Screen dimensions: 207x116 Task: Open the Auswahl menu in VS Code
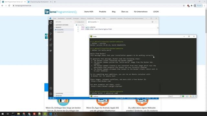pyautogui.click(x=69, y=18)
